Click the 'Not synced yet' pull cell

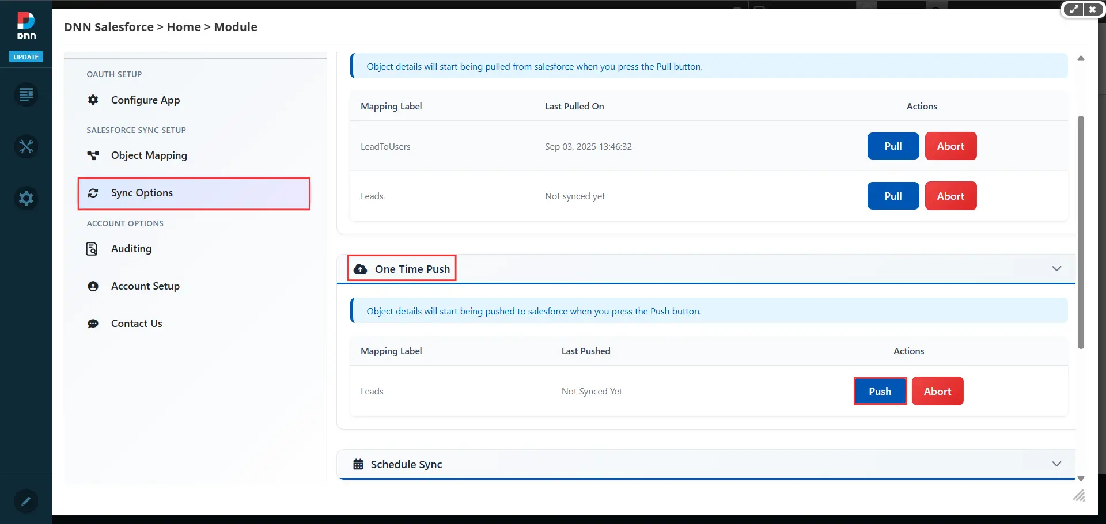tap(575, 196)
